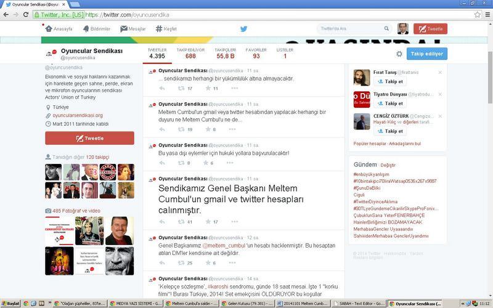Select the Listeler 1 tab
The image size is (493, 308).
[285, 54]
